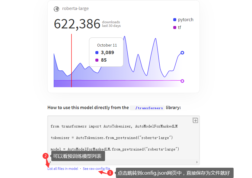Click the purple tf legend swatch
Image resolution: width=252 pixels, height=178 pixels.
[175, 28]
